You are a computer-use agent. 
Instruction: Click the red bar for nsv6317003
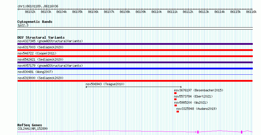coord(135,50)
